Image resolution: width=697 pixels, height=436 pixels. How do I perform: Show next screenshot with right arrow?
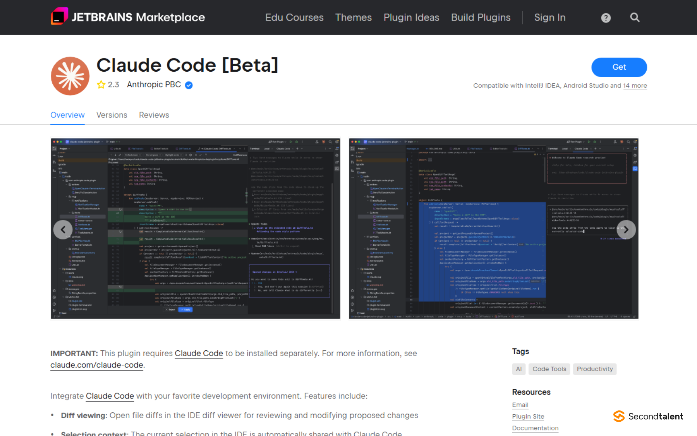(626, 230)
